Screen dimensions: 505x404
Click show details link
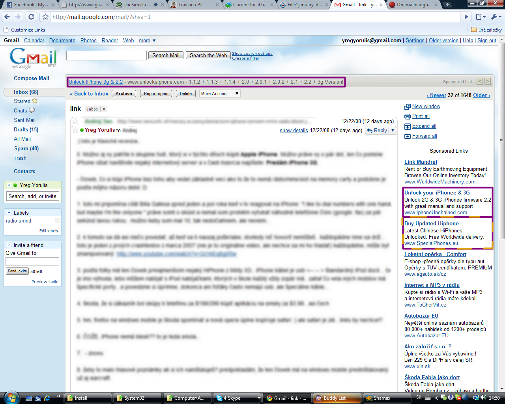(x=294, y=130)
